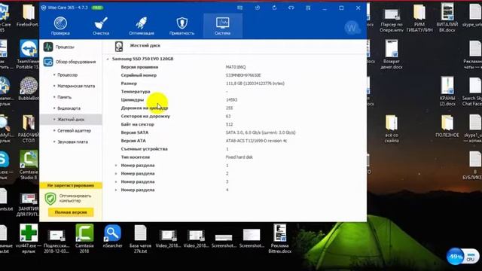Click the Цилиндры value 14593
Image resolution: width=482 pixels, height=271 pixels.
(x=231, y=100)
